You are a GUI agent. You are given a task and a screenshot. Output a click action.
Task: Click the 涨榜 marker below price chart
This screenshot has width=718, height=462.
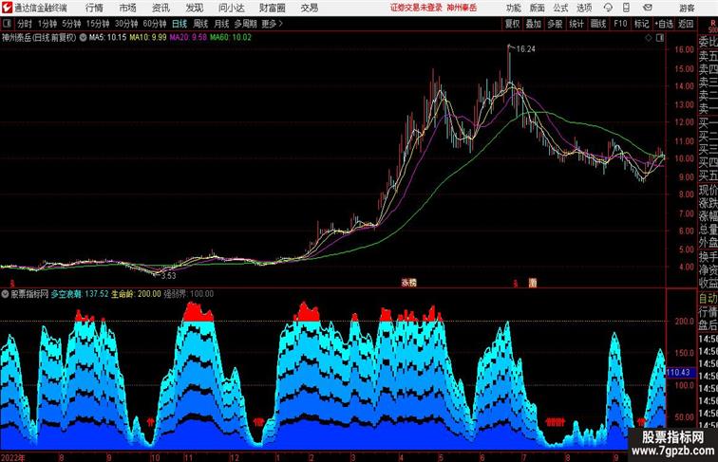pyautogui.click(x=409, y=283)
